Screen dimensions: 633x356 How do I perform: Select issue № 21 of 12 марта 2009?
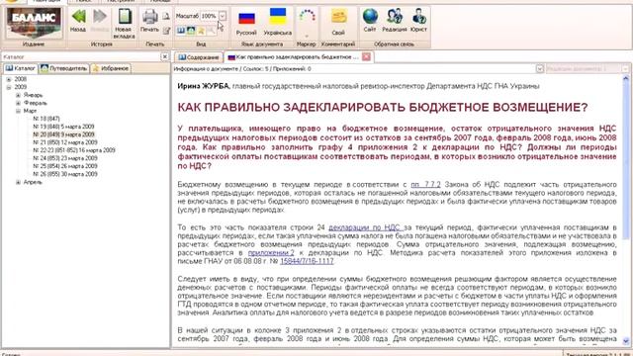point(65,142)
